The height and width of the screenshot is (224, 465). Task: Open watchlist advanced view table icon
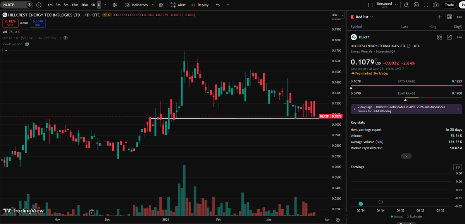click(x=449, y=17)
